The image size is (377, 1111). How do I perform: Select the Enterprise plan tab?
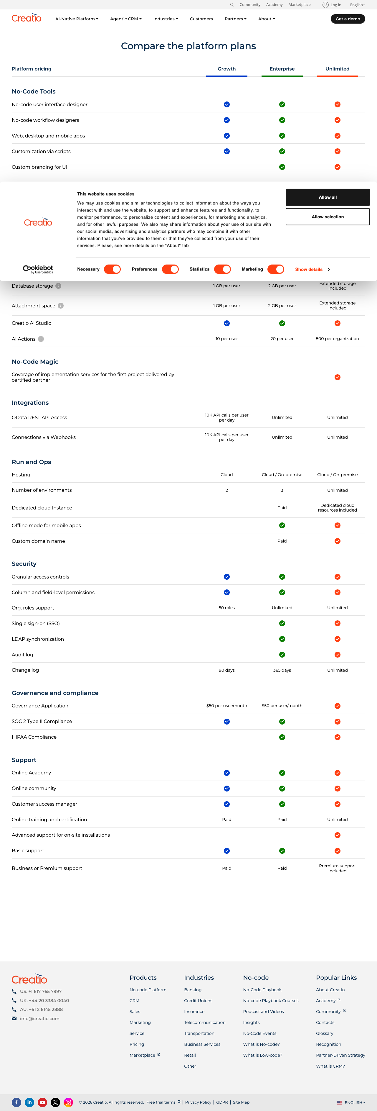tap(282, 69)
